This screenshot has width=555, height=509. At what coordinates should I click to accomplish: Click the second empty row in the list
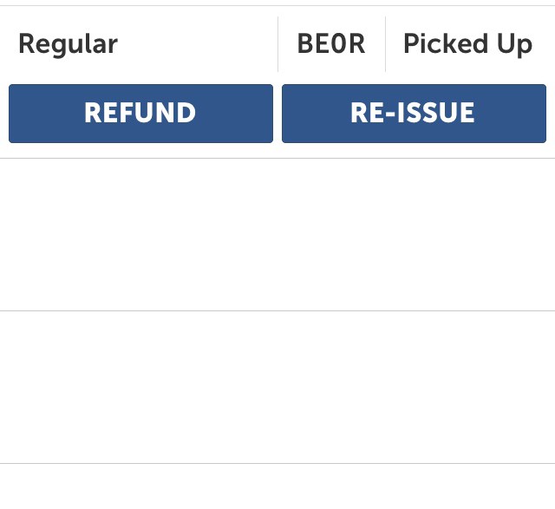(277, 387)
